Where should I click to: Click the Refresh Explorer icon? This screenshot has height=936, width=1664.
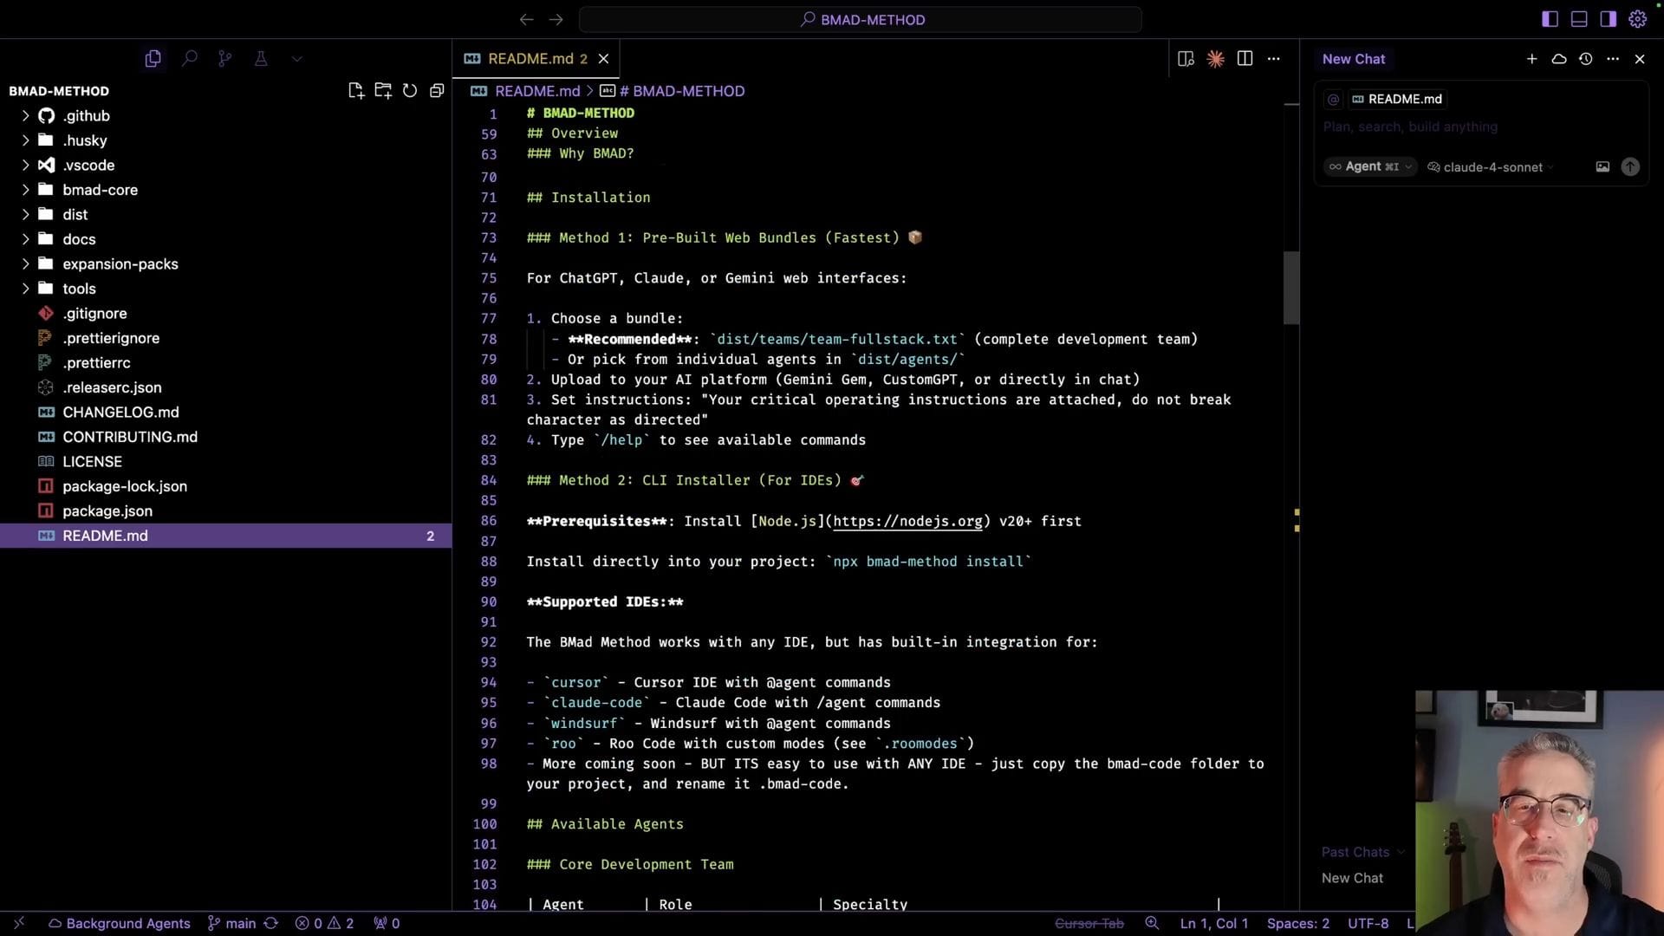coord(410,91)
